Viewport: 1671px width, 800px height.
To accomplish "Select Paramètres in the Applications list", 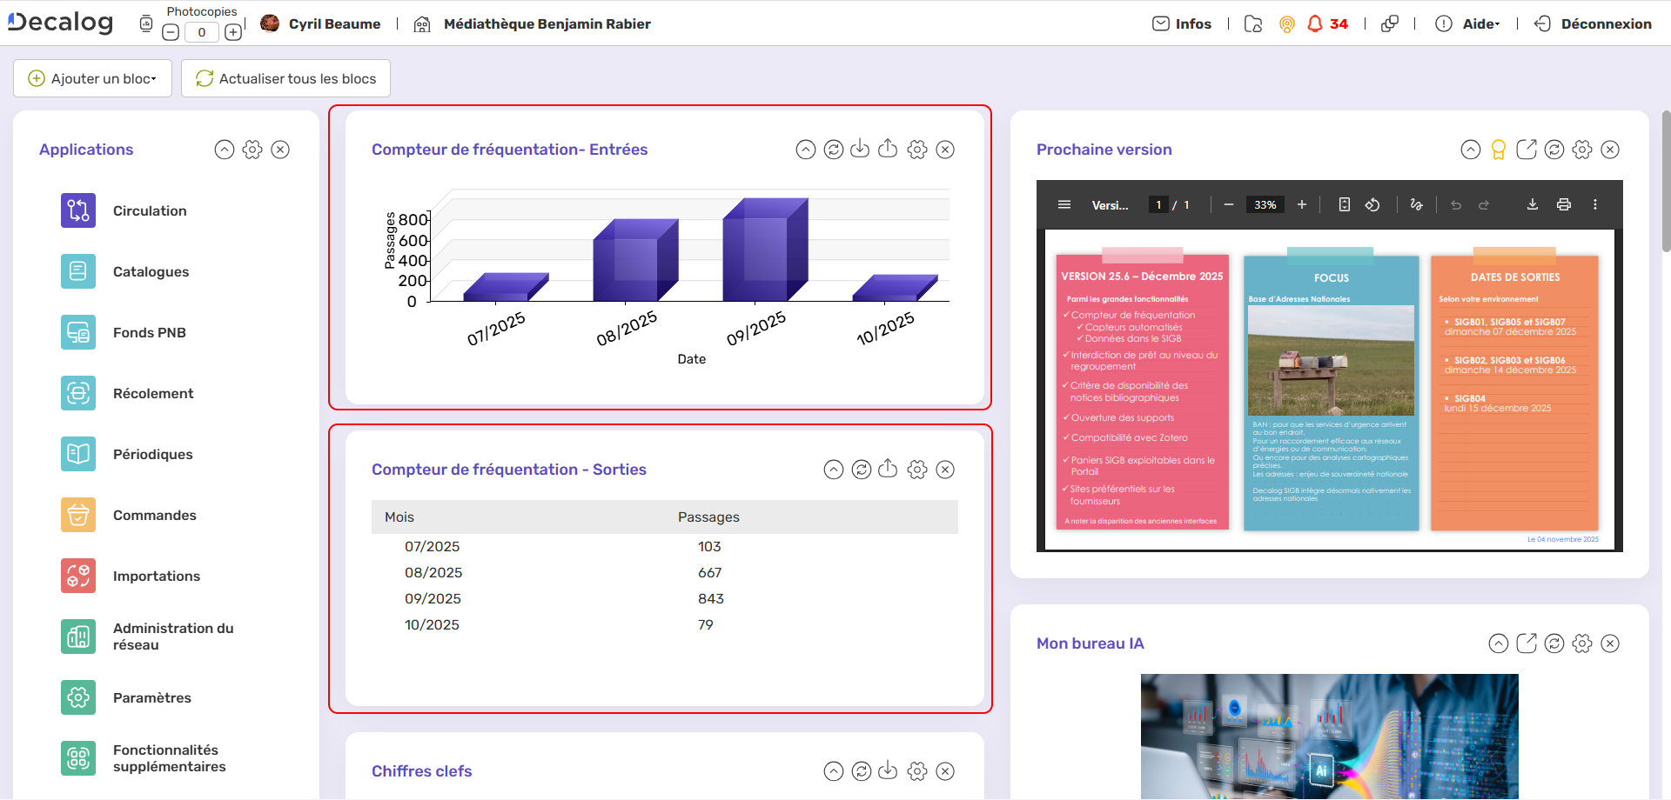I will click(x=151, y=697).
